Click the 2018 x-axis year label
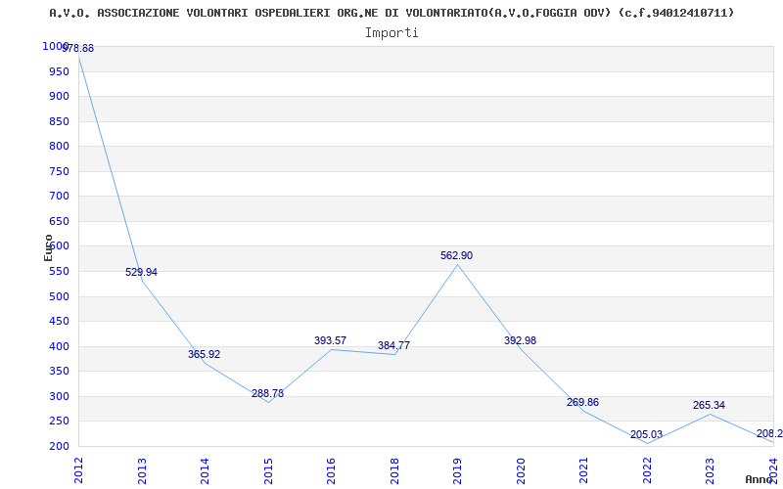This screenshot has height=489, width=783. click(x=394, y=470)
